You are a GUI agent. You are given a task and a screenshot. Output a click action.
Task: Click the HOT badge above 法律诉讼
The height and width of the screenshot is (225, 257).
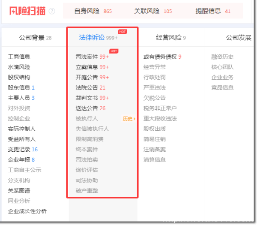(x=123, y=32)
